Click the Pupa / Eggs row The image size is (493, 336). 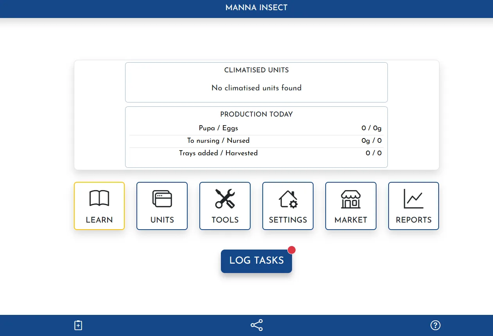256,128
